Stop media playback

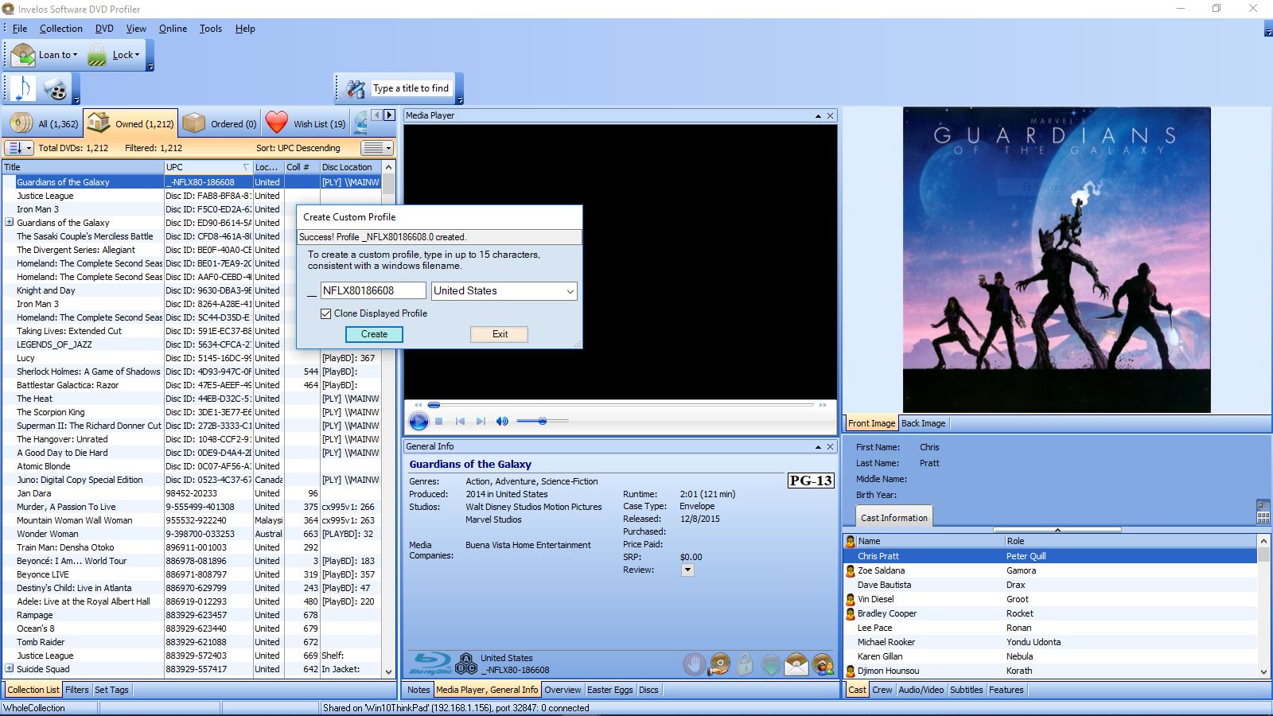click(439, 421)
